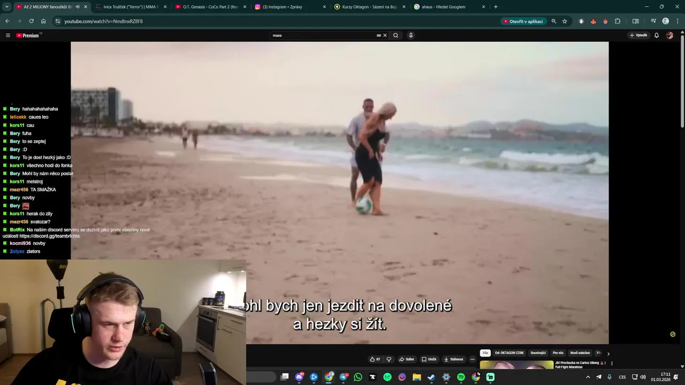685x385 pixels.
Task: Open the zoom magnifier in address bar
Action: [554, 21]
